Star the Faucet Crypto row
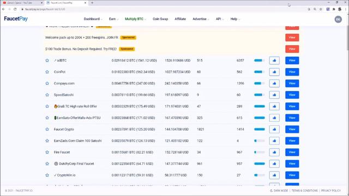 click(x=47, y=129)
